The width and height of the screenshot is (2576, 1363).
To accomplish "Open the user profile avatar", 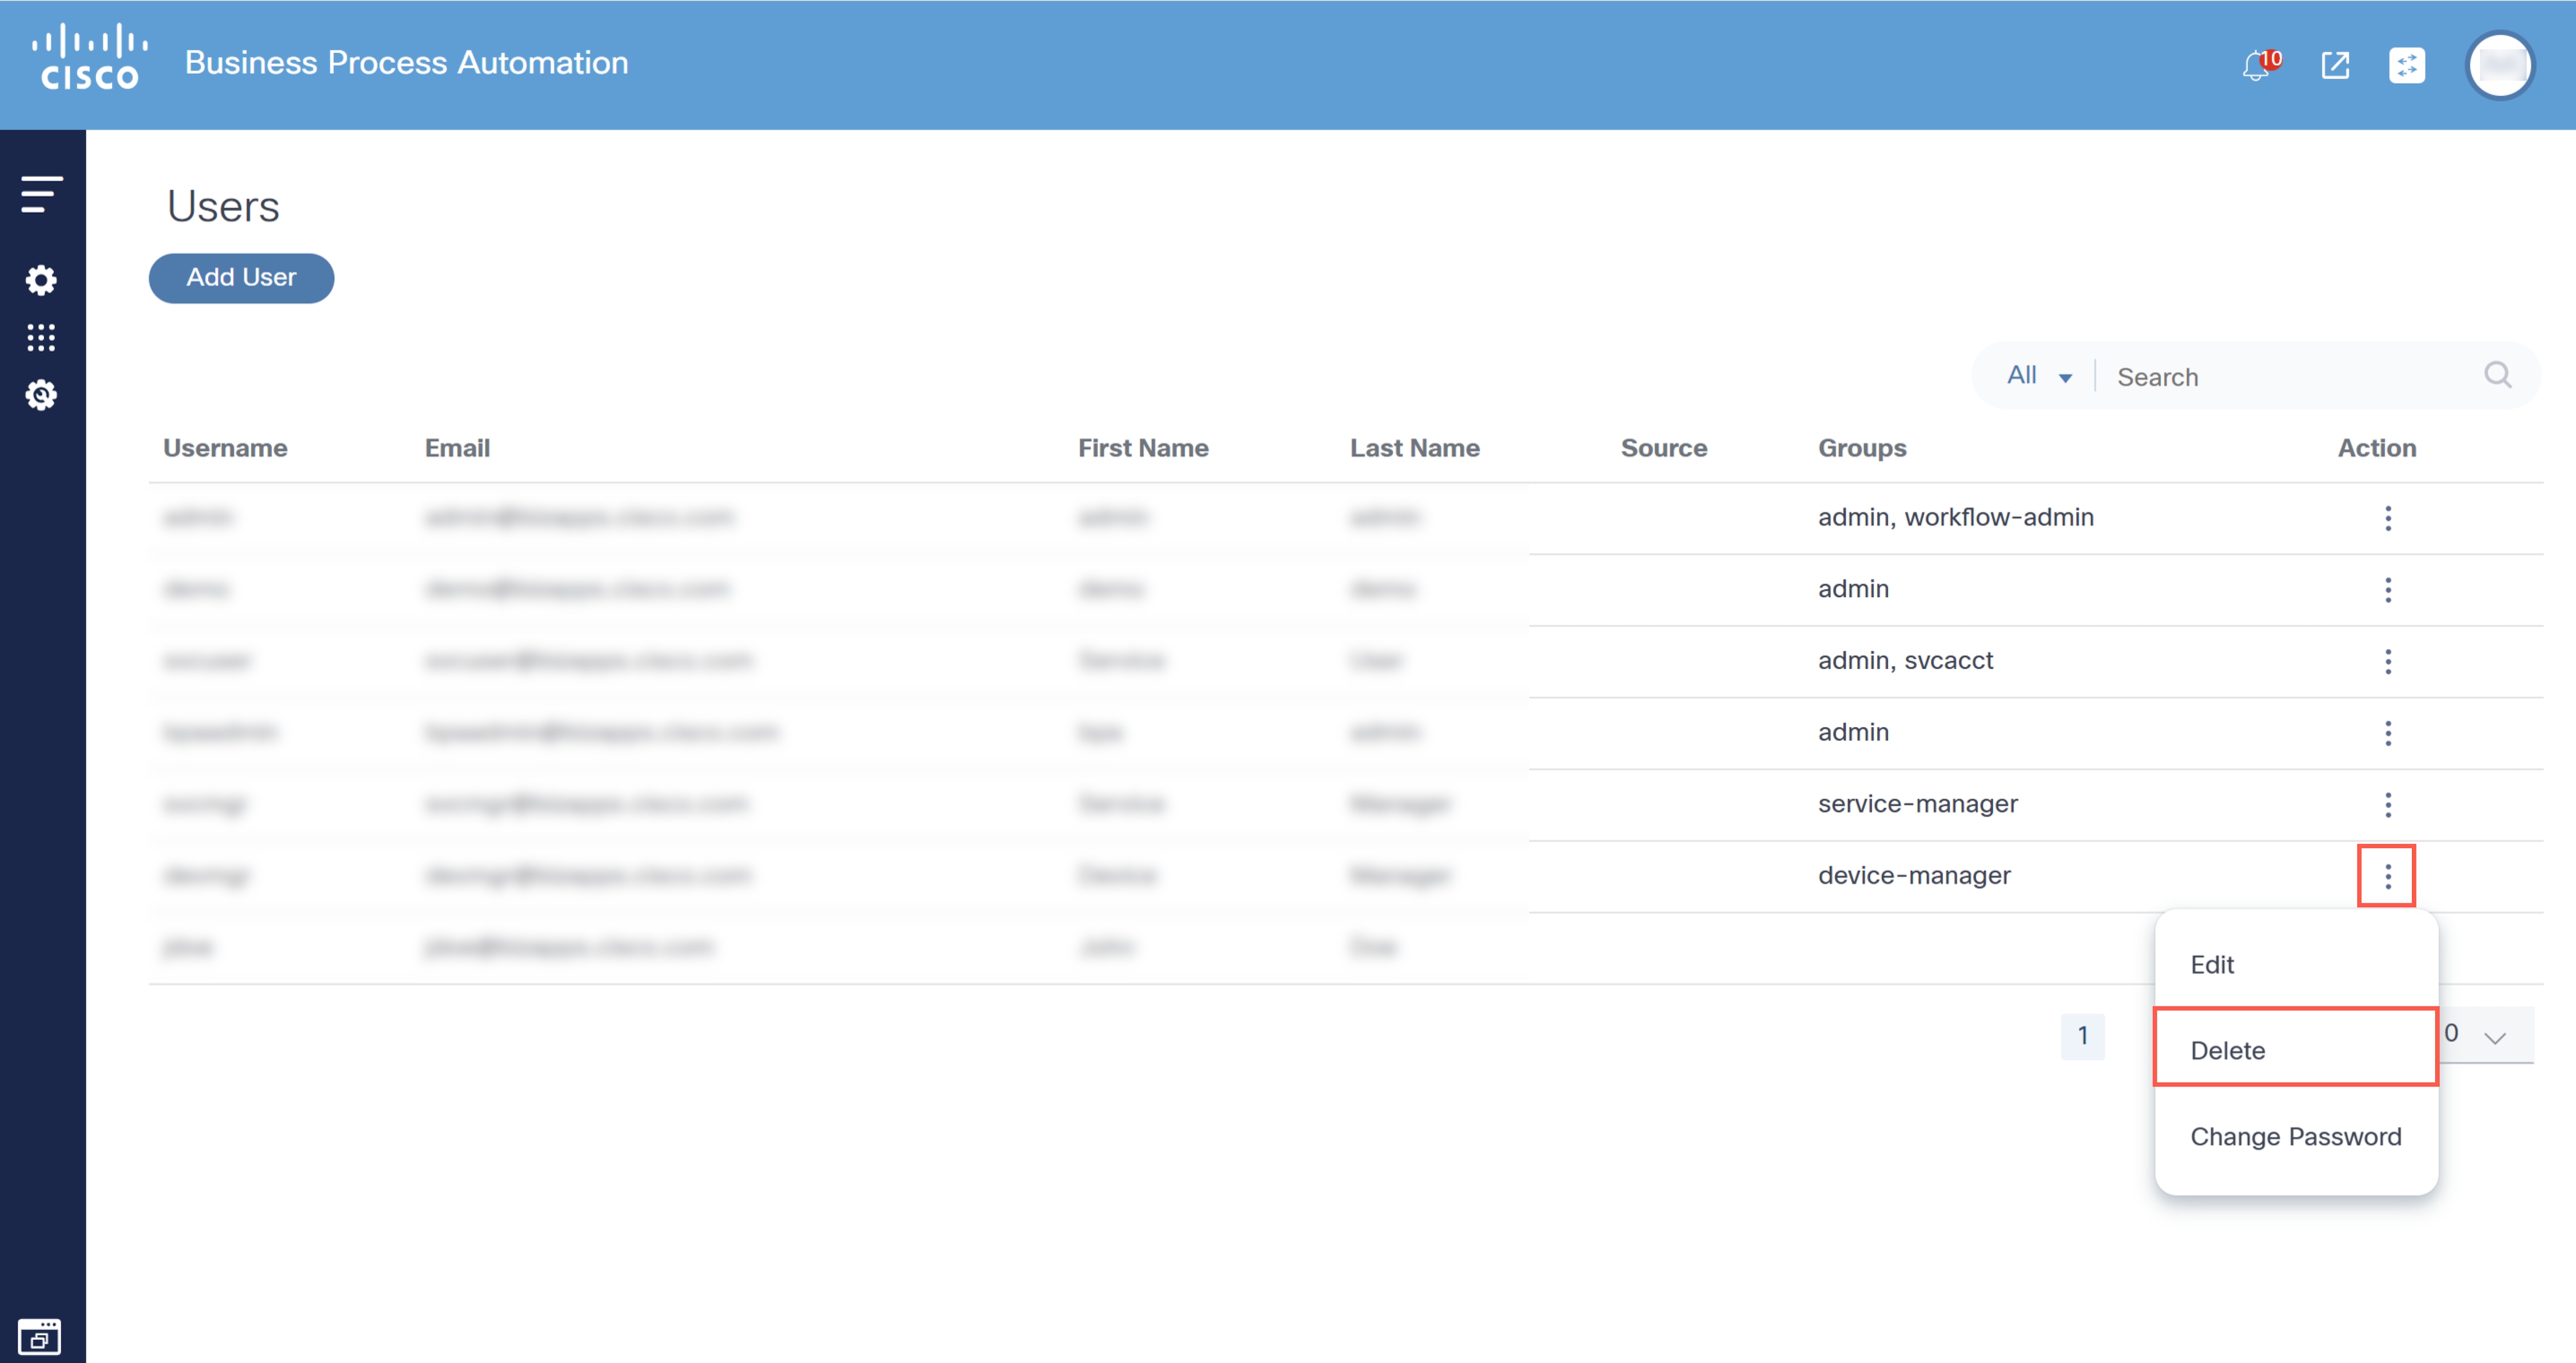I will point(2500,66).
